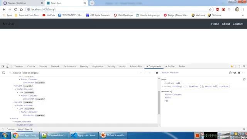Image resolution: width=247 pixels, height=139 pixels.
Task: Bookmark this page with the star icon
Action: coord(210,9)
